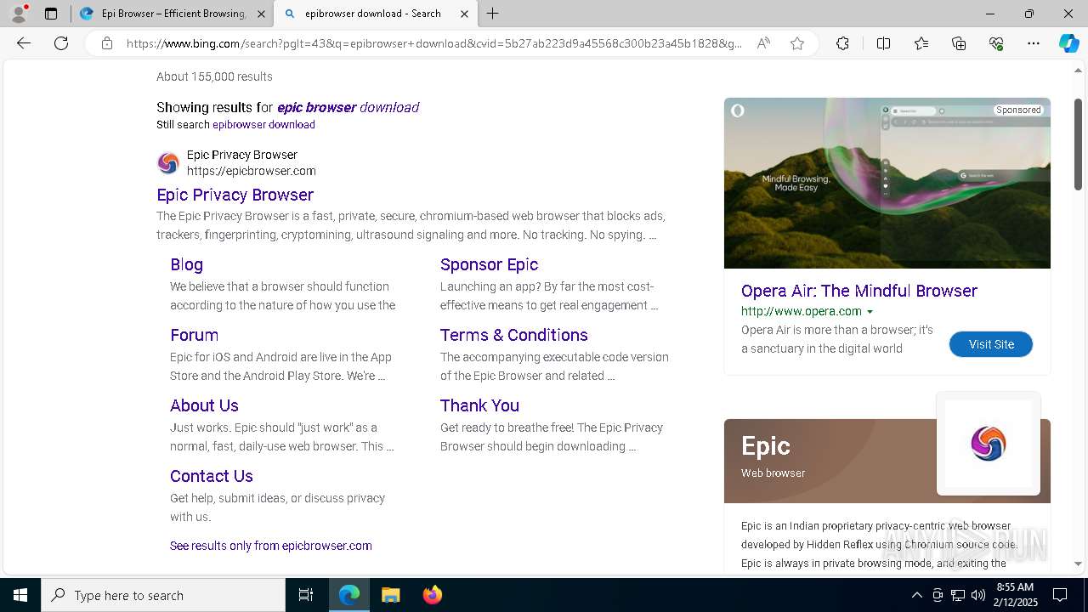Viewport: 1088px width, 612px height.
Task: Open the Favorites list icon
Action: tap(921, 43)
